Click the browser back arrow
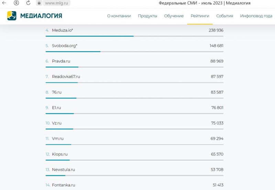 (4, 3)
